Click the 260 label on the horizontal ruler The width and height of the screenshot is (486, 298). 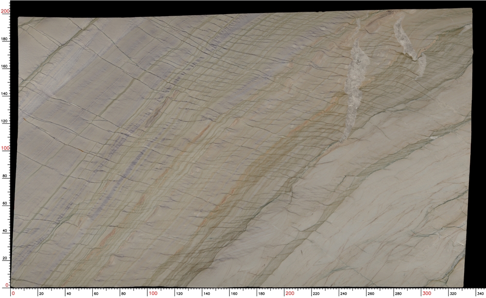click(x=371, y=294)
